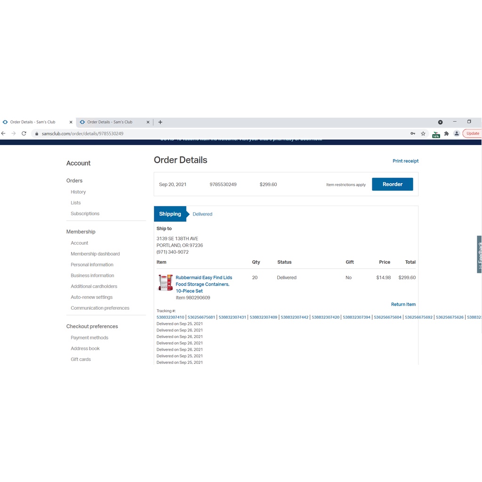Click the Chrome Update button
The image size is (482, 482).
click(472, 134)
